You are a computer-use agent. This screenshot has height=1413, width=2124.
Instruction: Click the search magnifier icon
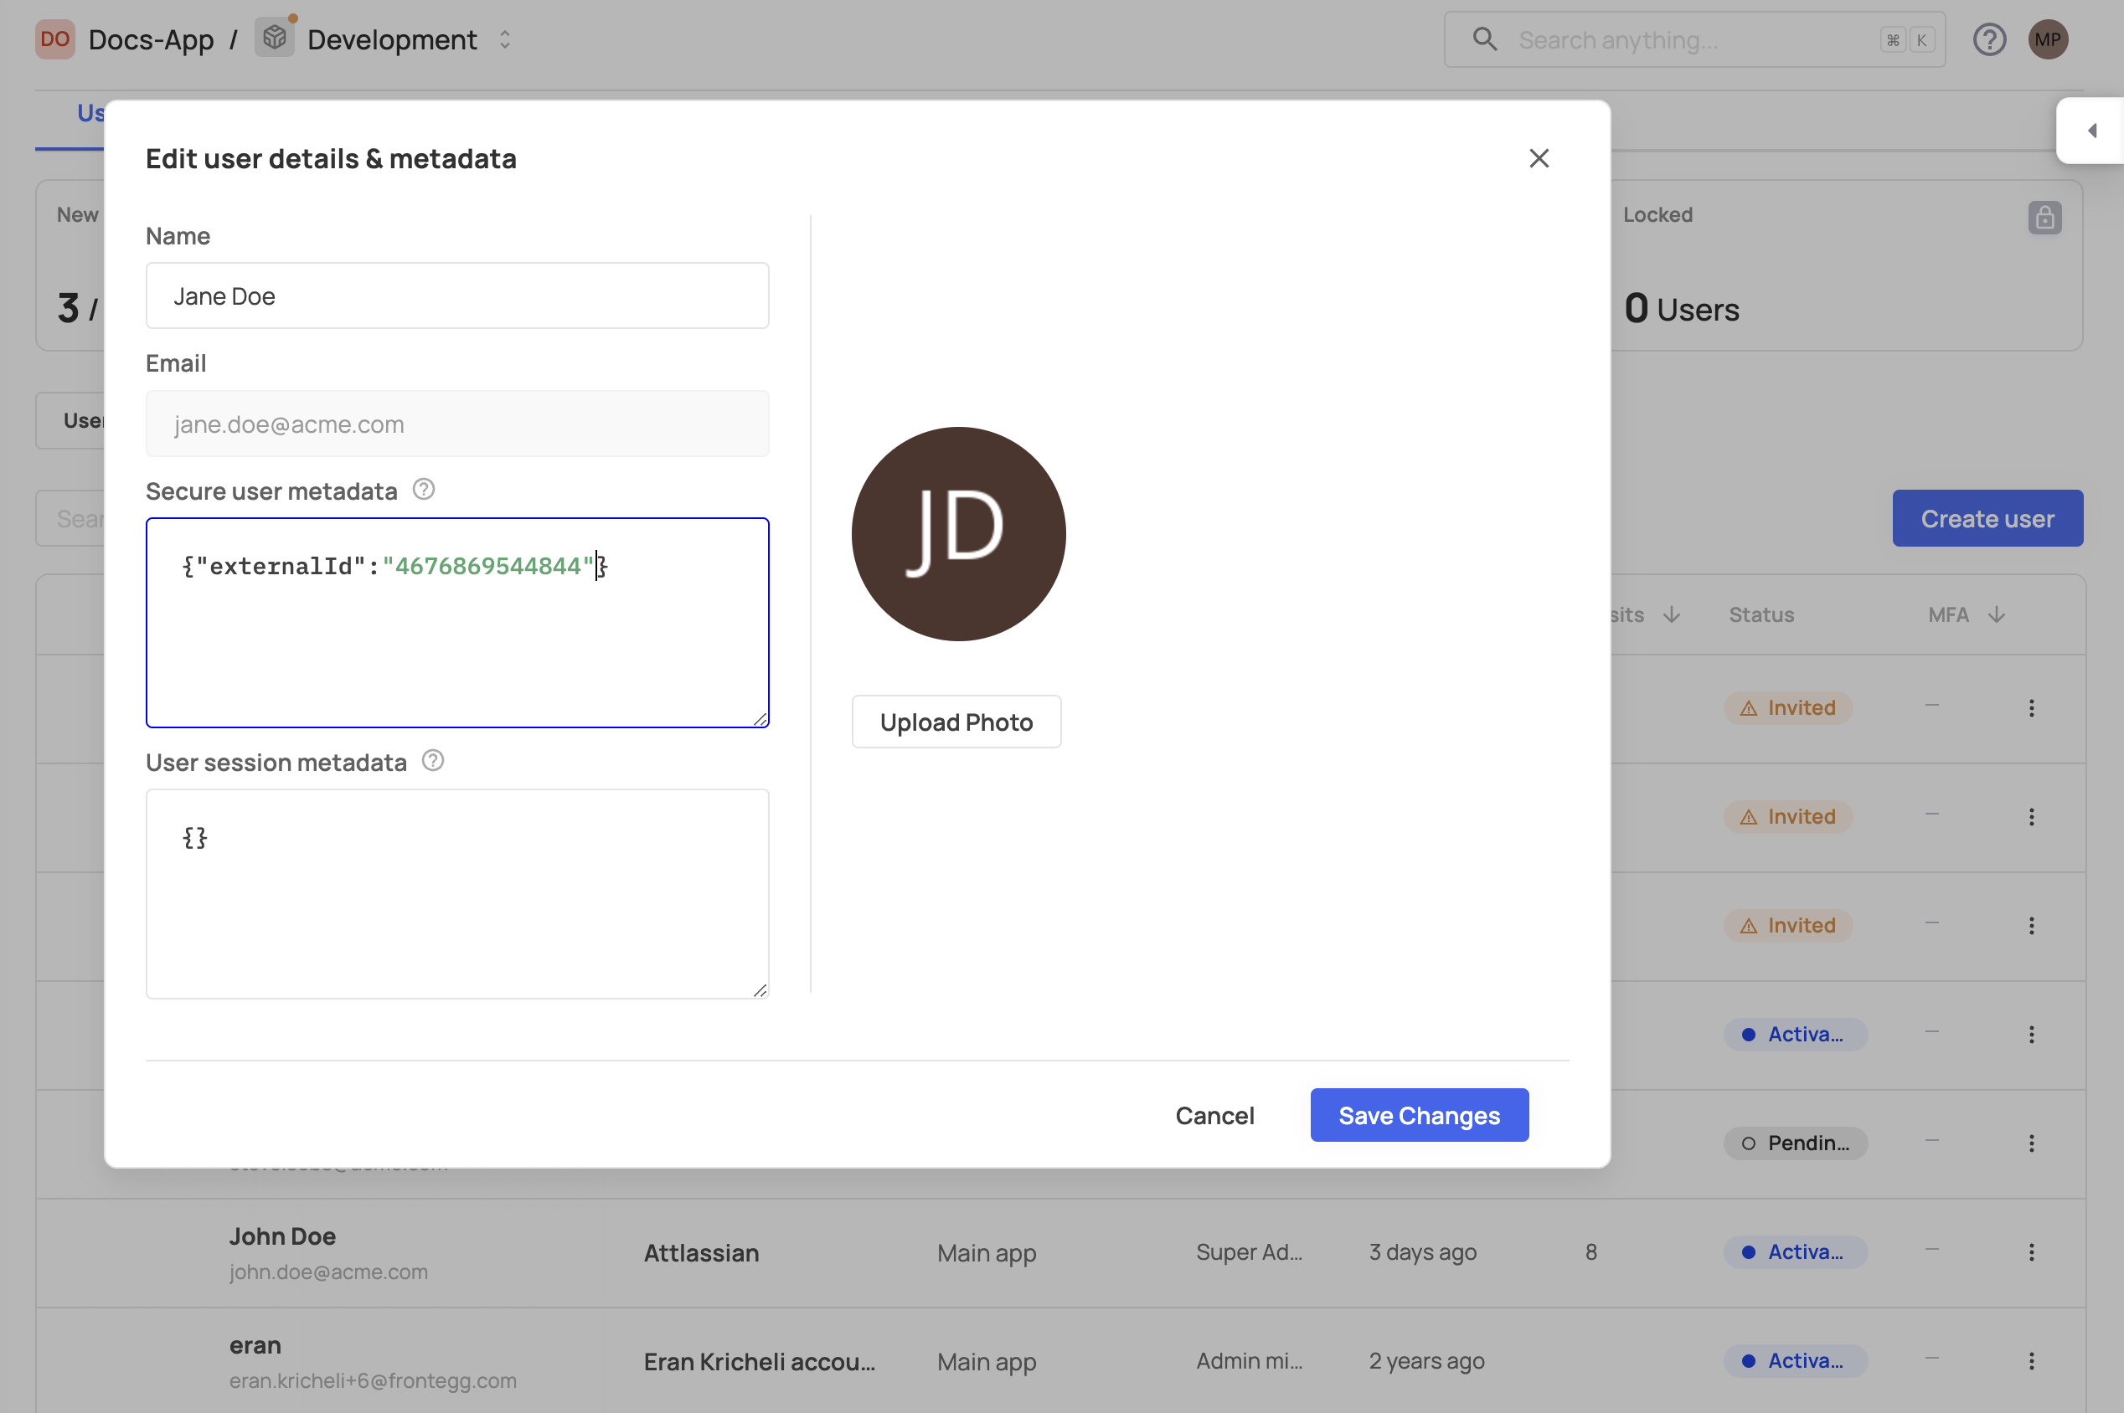pyautogui.click(x=1484, y=39)
